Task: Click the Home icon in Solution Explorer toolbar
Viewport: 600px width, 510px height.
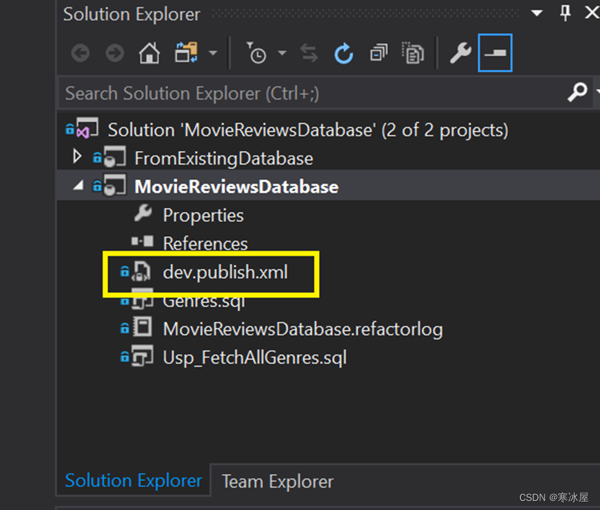Action: 148,53
